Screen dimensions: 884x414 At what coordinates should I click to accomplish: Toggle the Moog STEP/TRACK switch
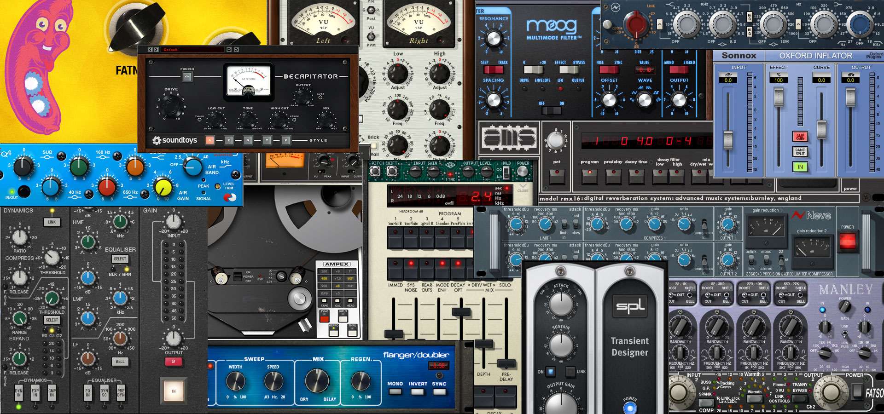pos(493,69)
